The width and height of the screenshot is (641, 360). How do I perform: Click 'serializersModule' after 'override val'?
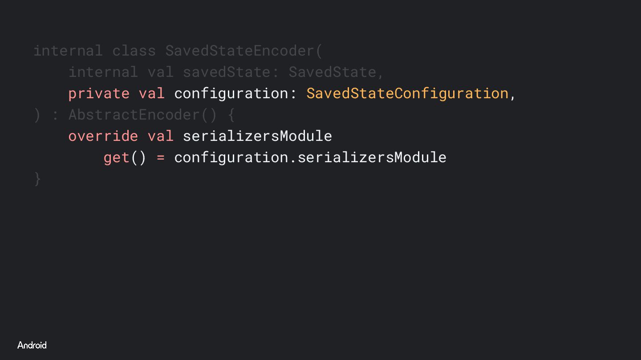[x=257, y=136]
